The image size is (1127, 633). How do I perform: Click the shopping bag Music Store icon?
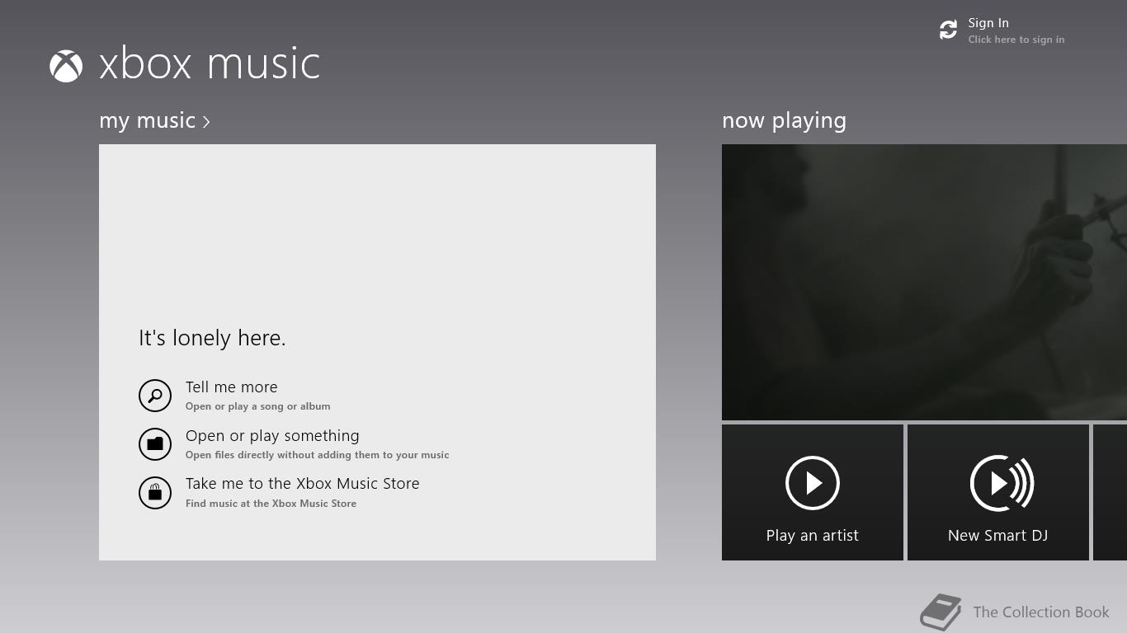pos(155,493)
